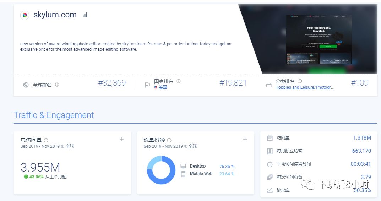
Task: Click the Desktop monitor icon
Action: click(183, 166)
